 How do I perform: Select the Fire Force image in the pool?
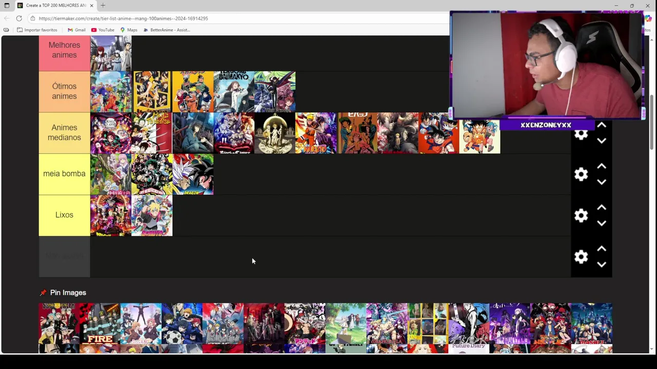[x=100, y=323]
